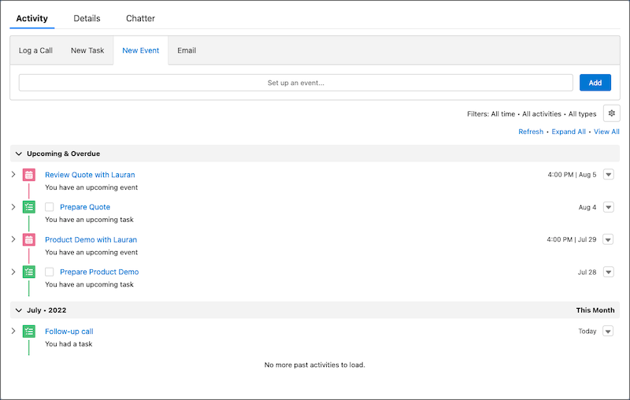Click the 4:00 PM | Jul 29 date
The width and height of the screenshot is (630, 400).
tap(572, 239)
